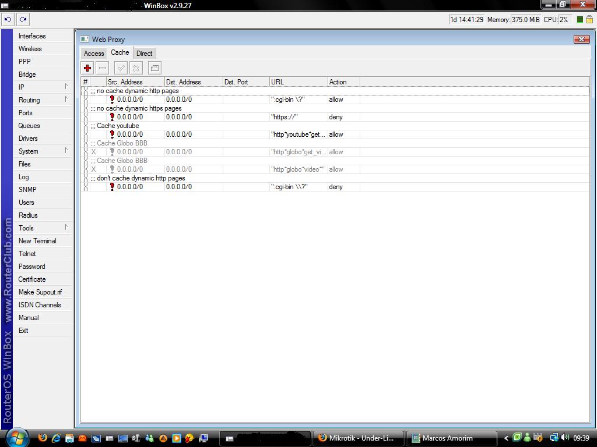Screen dimensions: 597x447
Task: Select "https://" URL cell
Action: coord(298,116)
